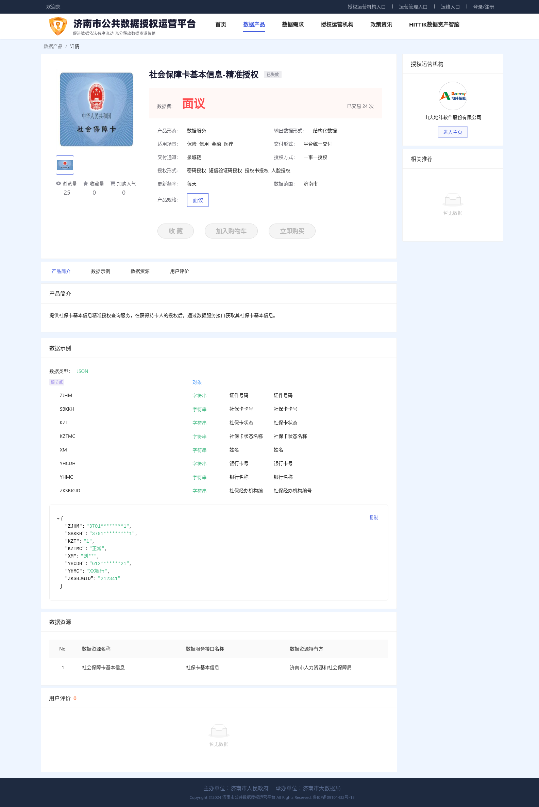The image size is (539, 807).
Task: Click the eye icon next to 浏览量
Action: [x=58, y=183]
